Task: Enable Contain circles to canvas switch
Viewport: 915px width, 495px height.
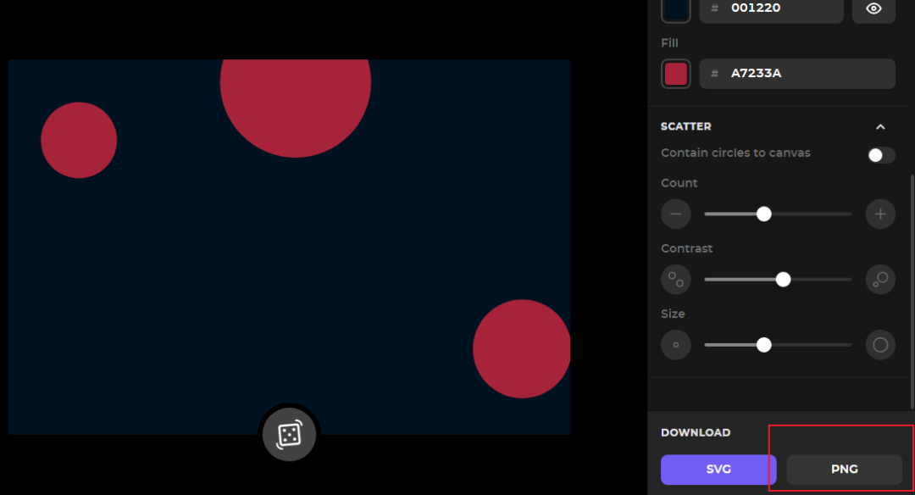Action: click(881, 155)
